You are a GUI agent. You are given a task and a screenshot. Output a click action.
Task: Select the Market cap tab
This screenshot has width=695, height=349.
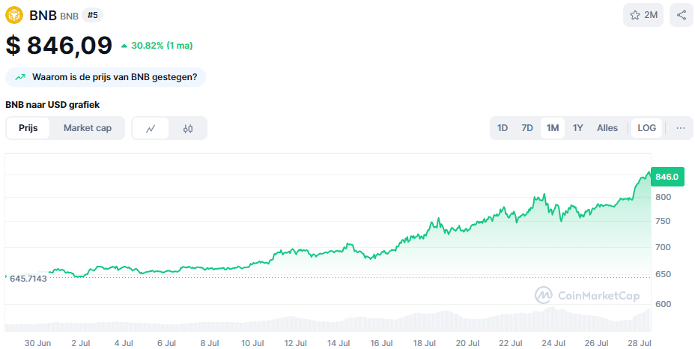tap(88, 128)
